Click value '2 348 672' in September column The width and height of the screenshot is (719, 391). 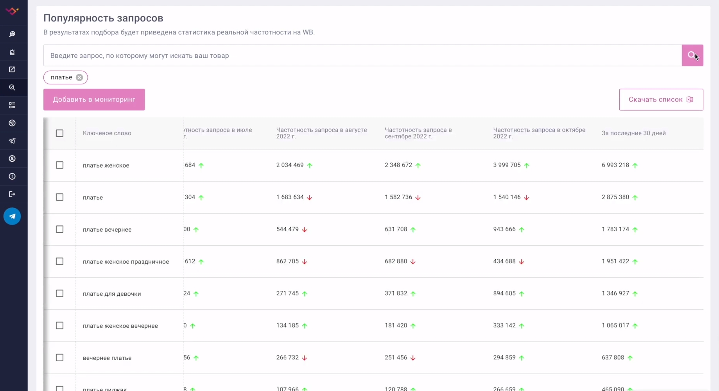pyautogui.click(x=398, y=165)
